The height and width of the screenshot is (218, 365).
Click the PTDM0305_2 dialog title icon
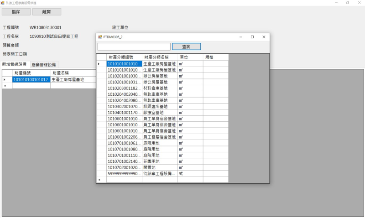pyautogui.click(x=100, y=37)
